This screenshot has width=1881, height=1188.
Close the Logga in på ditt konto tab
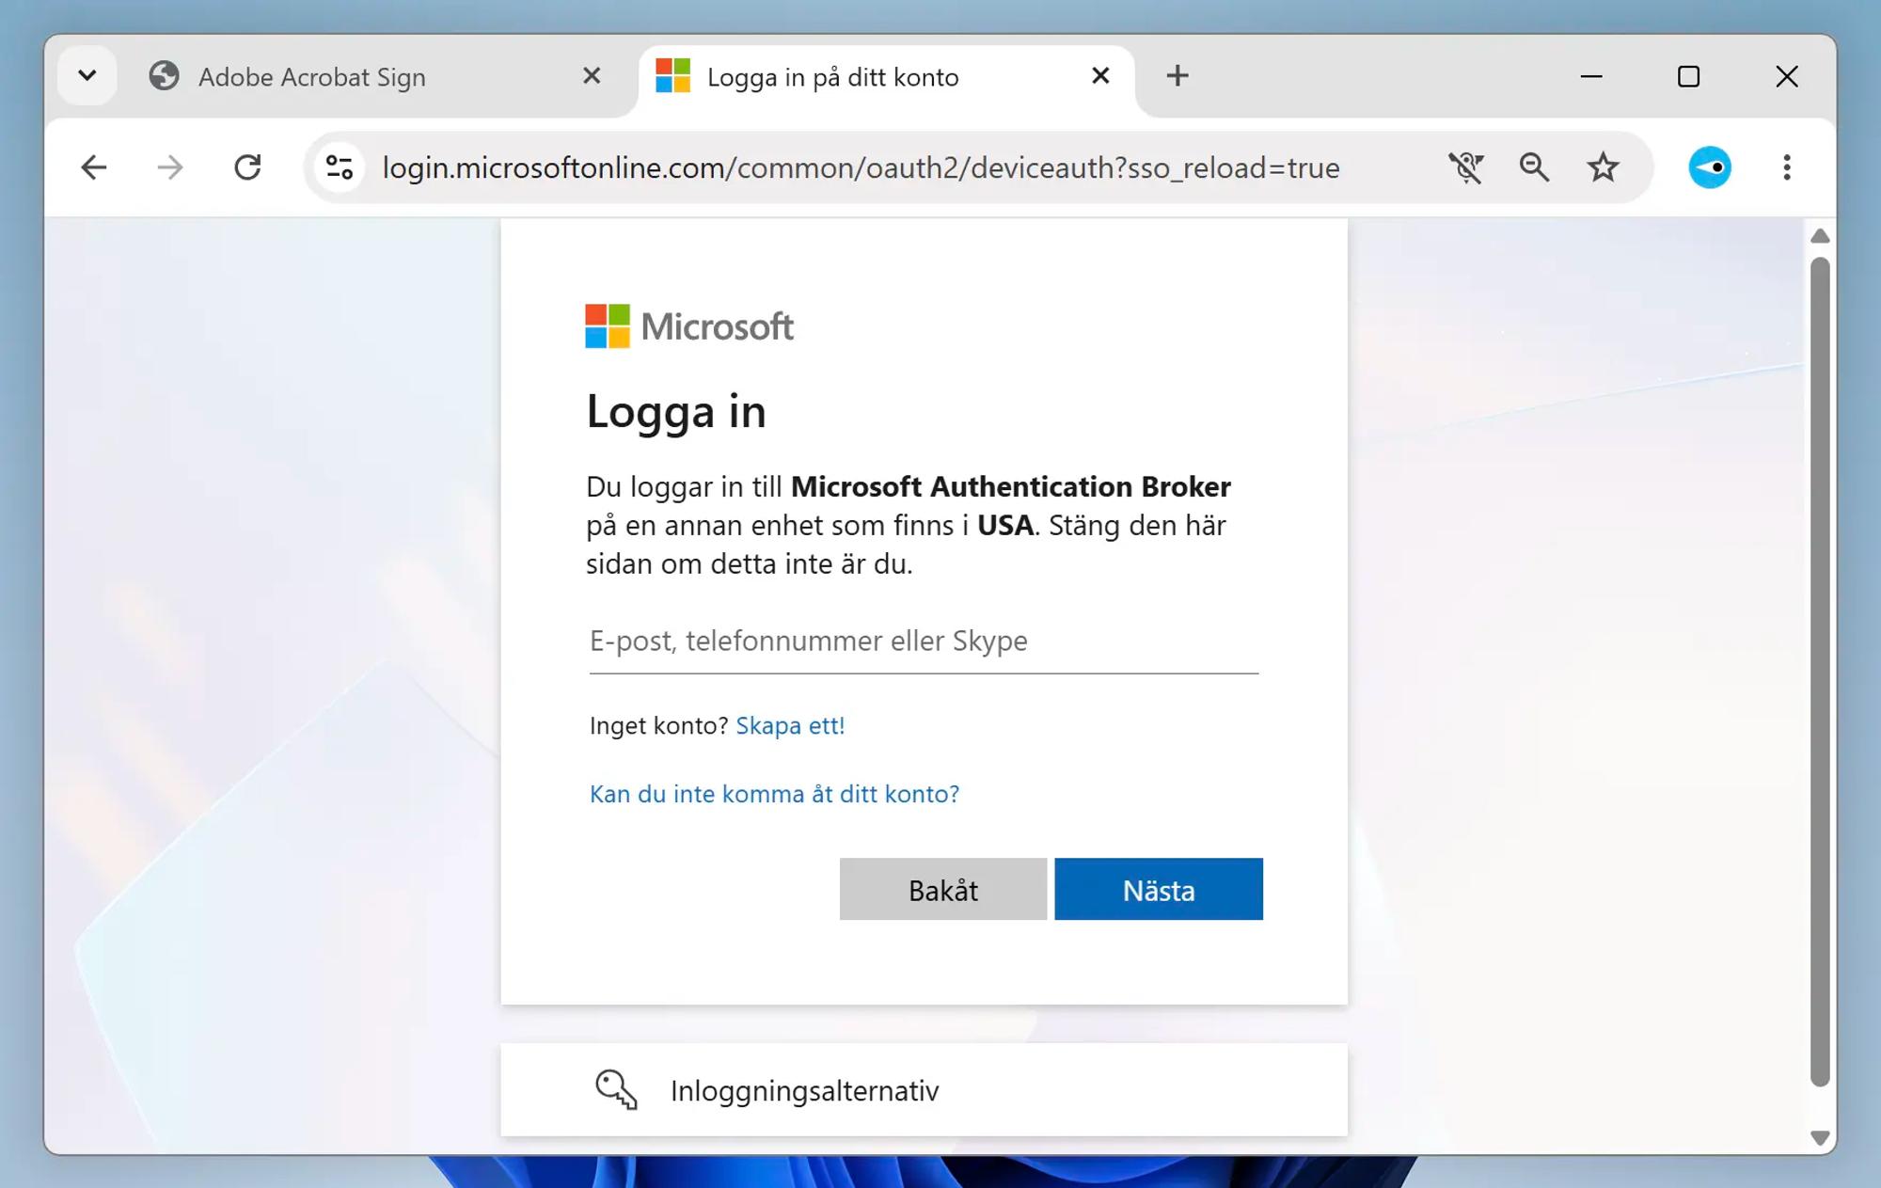point(1100,75)
